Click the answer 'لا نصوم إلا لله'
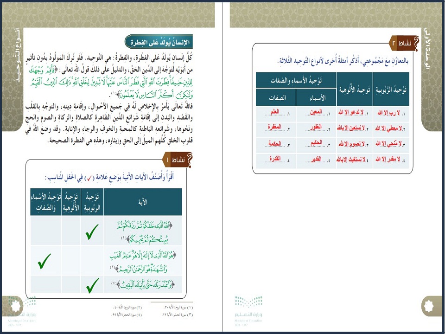This screenshot has height=334, width=445. 351,144
